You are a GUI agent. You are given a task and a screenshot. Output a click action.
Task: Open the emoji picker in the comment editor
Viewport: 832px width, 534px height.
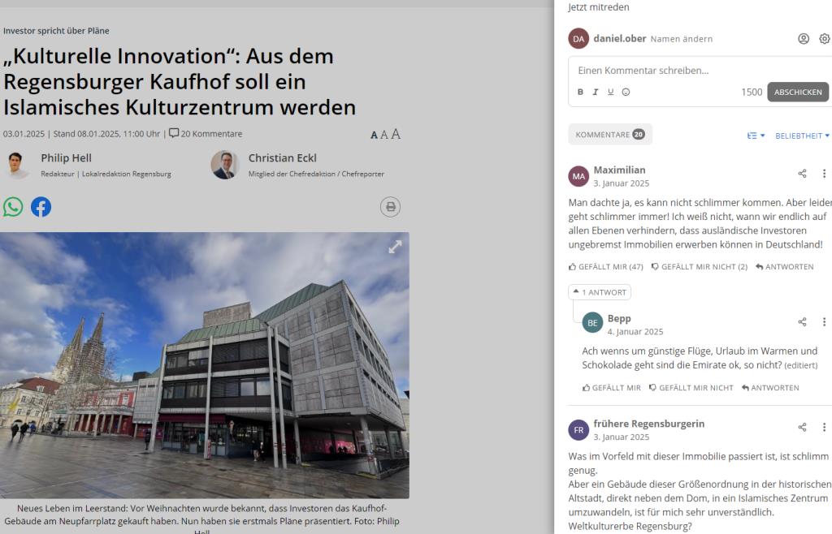click(625, 92)
